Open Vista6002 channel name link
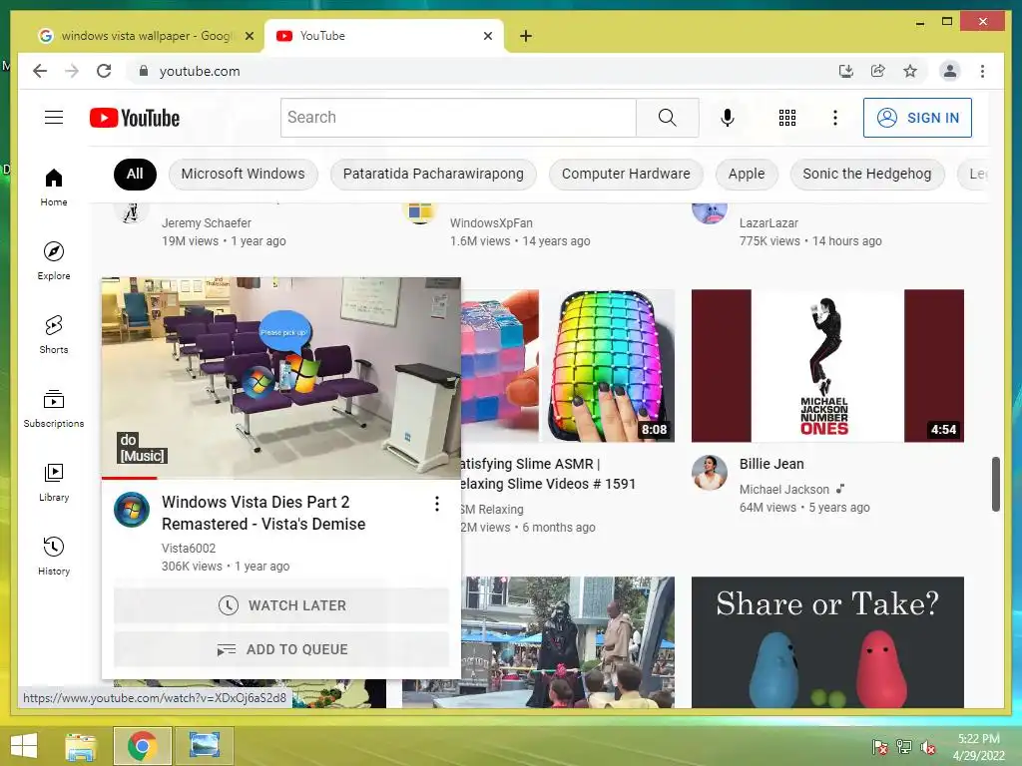This screenshot has width=1022, height=766. pos(189,548)
